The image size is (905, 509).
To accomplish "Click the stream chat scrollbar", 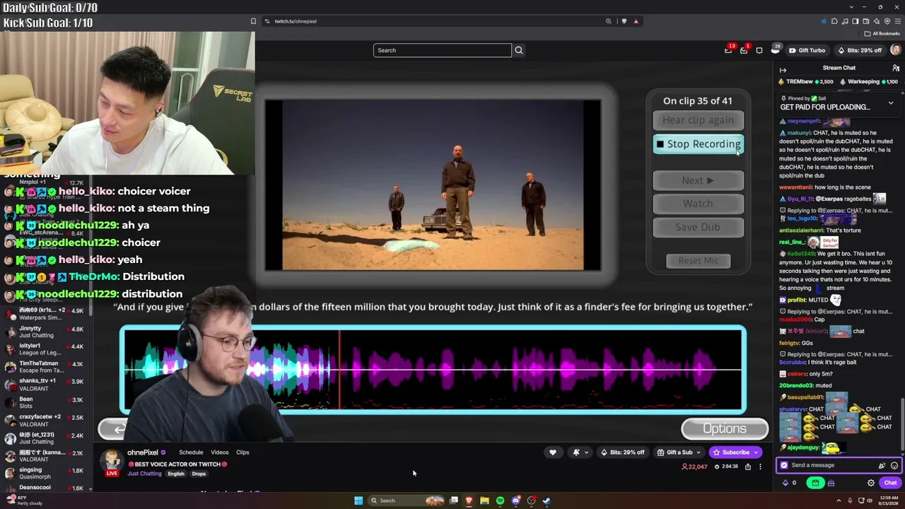I will pos(901,424).
